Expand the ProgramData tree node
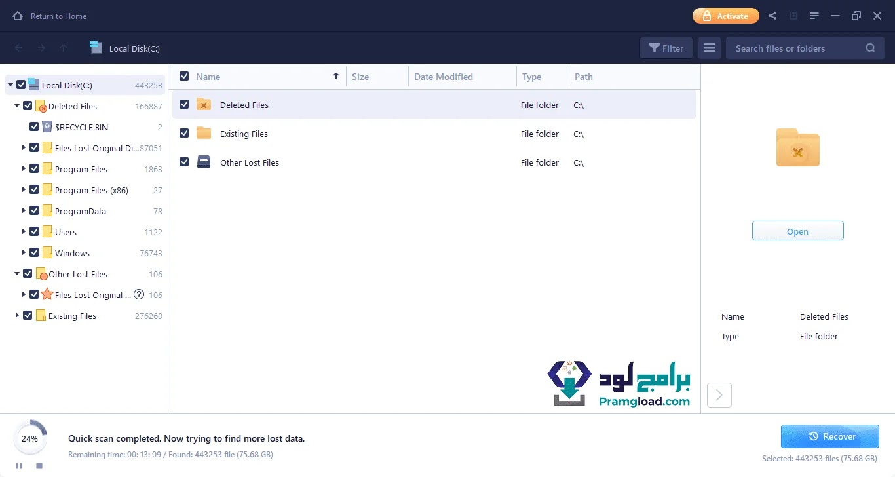The height and width of the screenshot is (477, 895). pyautogui.click(x=24, y=211)
